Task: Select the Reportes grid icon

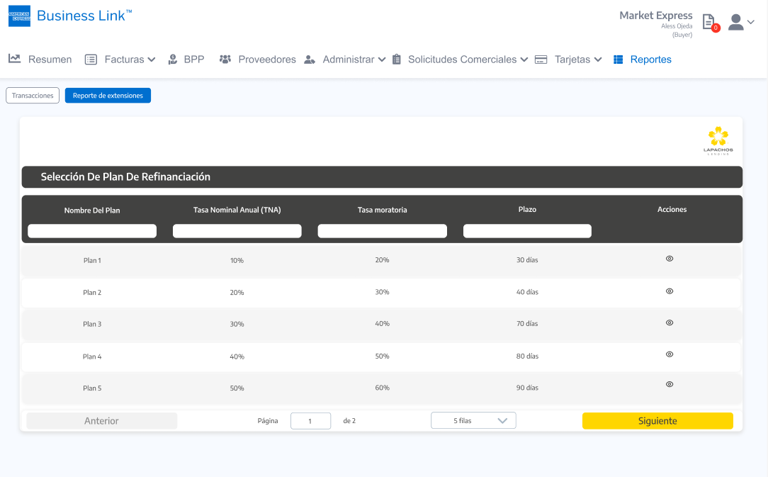Action: click(619, 60)
